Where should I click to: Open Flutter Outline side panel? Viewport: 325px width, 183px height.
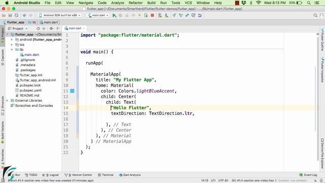pyautogui.click(x=322, y=40)
